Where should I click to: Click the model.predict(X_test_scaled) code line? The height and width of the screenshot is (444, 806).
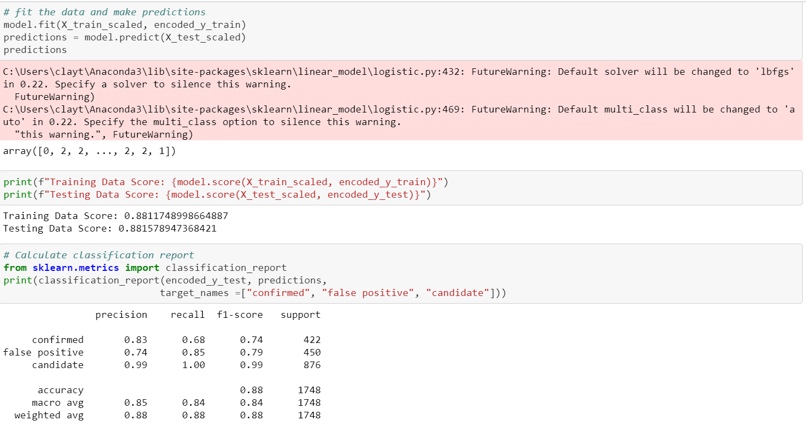pyautogui.click(x=125, y=37)
